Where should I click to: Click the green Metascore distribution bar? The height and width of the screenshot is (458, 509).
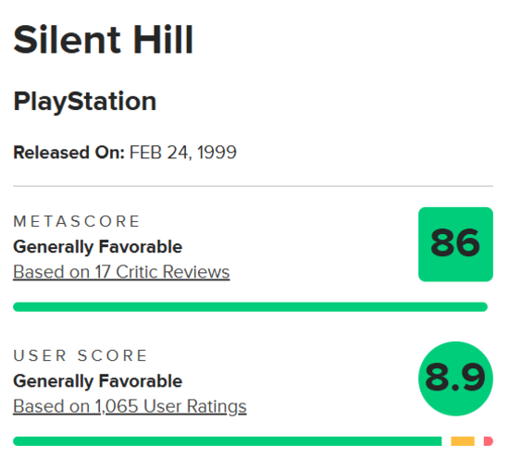(250, 307)
